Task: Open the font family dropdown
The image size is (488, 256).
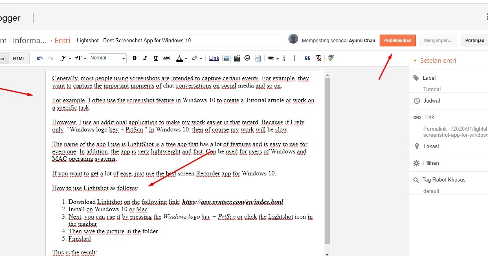Action: click(66, 58)
